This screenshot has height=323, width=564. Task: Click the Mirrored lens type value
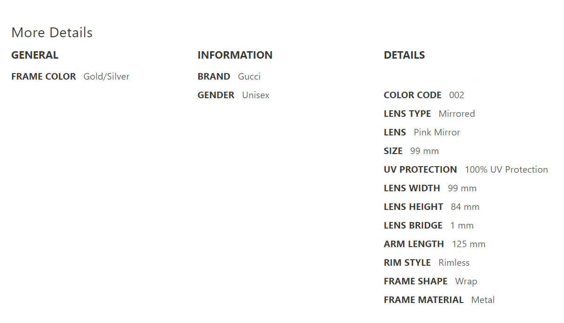[457, 114]
